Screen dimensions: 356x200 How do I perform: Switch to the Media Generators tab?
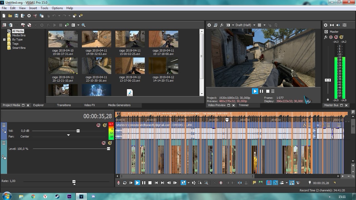coord(119,105)
